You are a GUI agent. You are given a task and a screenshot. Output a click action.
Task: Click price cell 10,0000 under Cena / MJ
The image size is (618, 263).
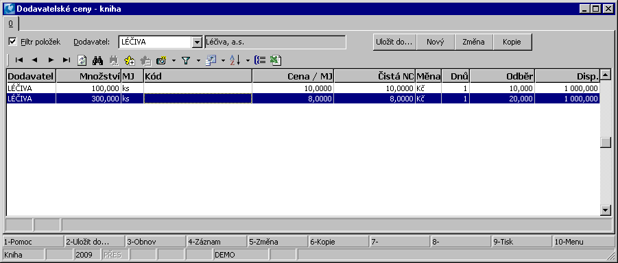(x=293, y=88)
